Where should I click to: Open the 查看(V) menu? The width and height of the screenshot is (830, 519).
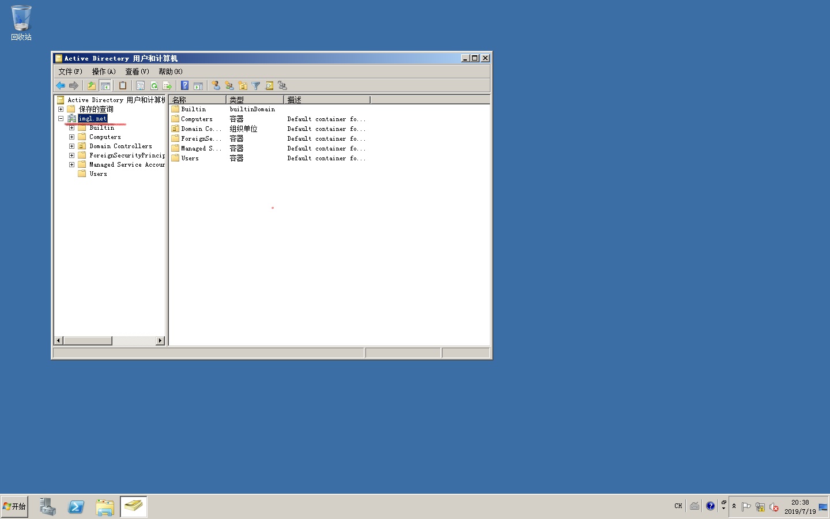137,72
